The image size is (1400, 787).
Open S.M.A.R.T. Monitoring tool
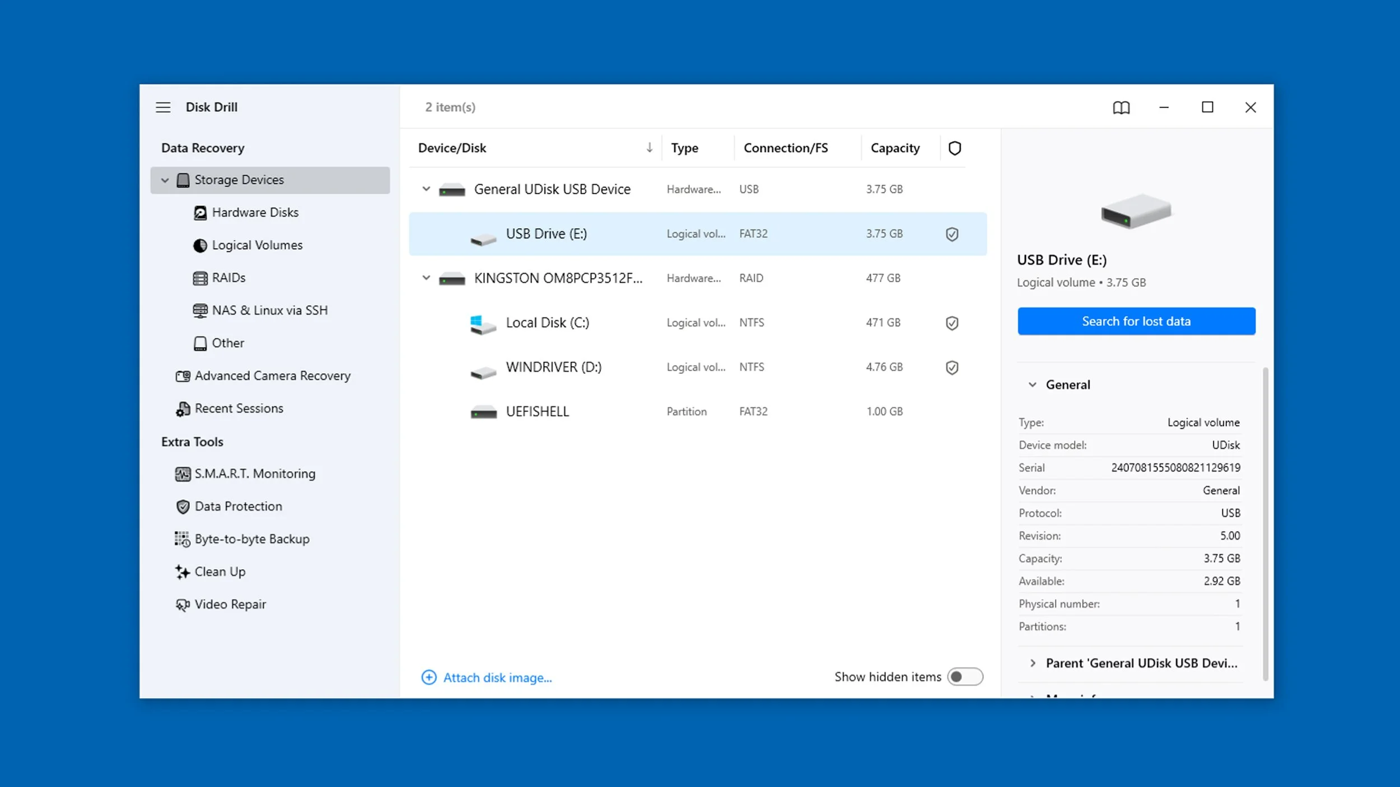[255, 474]
